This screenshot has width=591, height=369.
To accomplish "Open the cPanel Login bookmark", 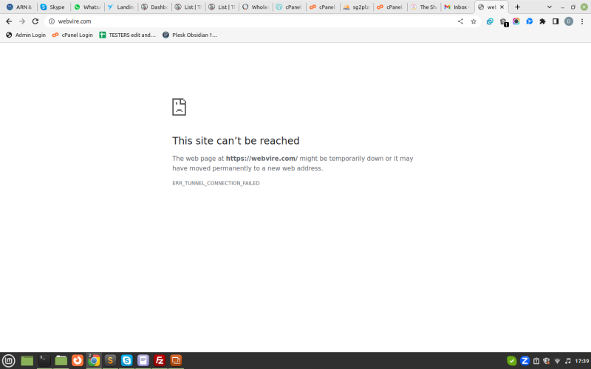I will tap(72, 35).
